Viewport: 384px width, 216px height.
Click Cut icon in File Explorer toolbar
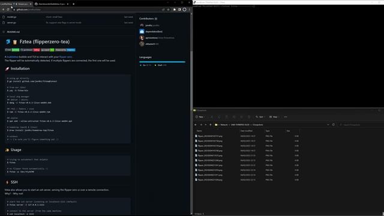212,117
